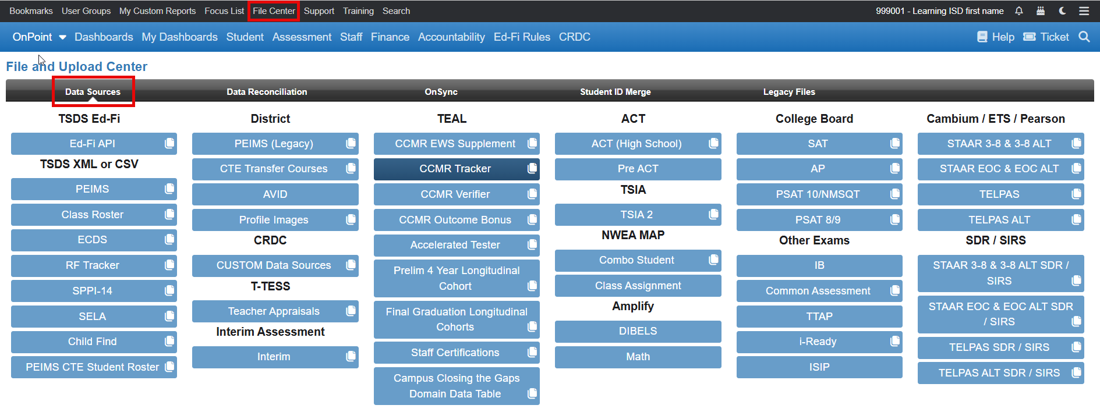Open Campus Closing the Gaps Domain Data Table
This screenshot has height=412, width=1100.
tap(457, 386)
